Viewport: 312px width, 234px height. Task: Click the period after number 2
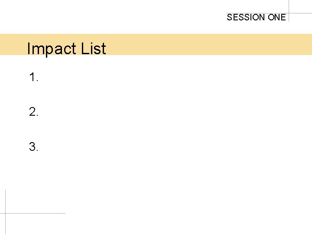click(x=37, y=115)
